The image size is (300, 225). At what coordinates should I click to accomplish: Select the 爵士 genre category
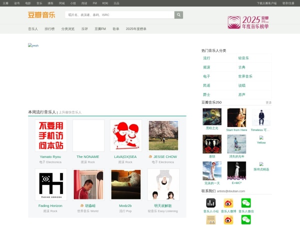pos(206,94)
